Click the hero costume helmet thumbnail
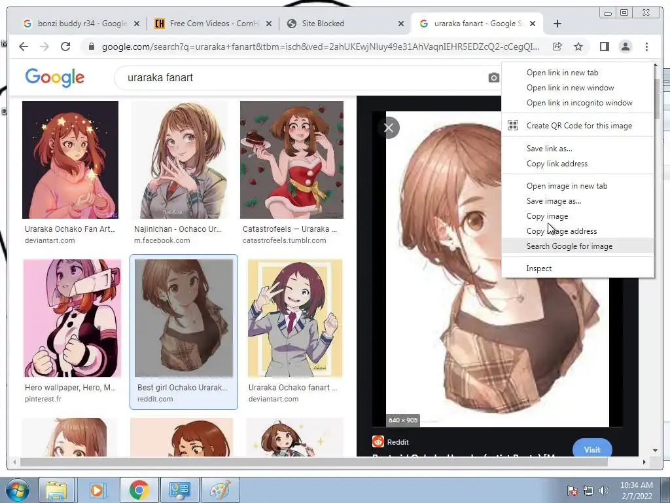The width and height of the screenshot is (670, 503). click(x=72, y=318)
